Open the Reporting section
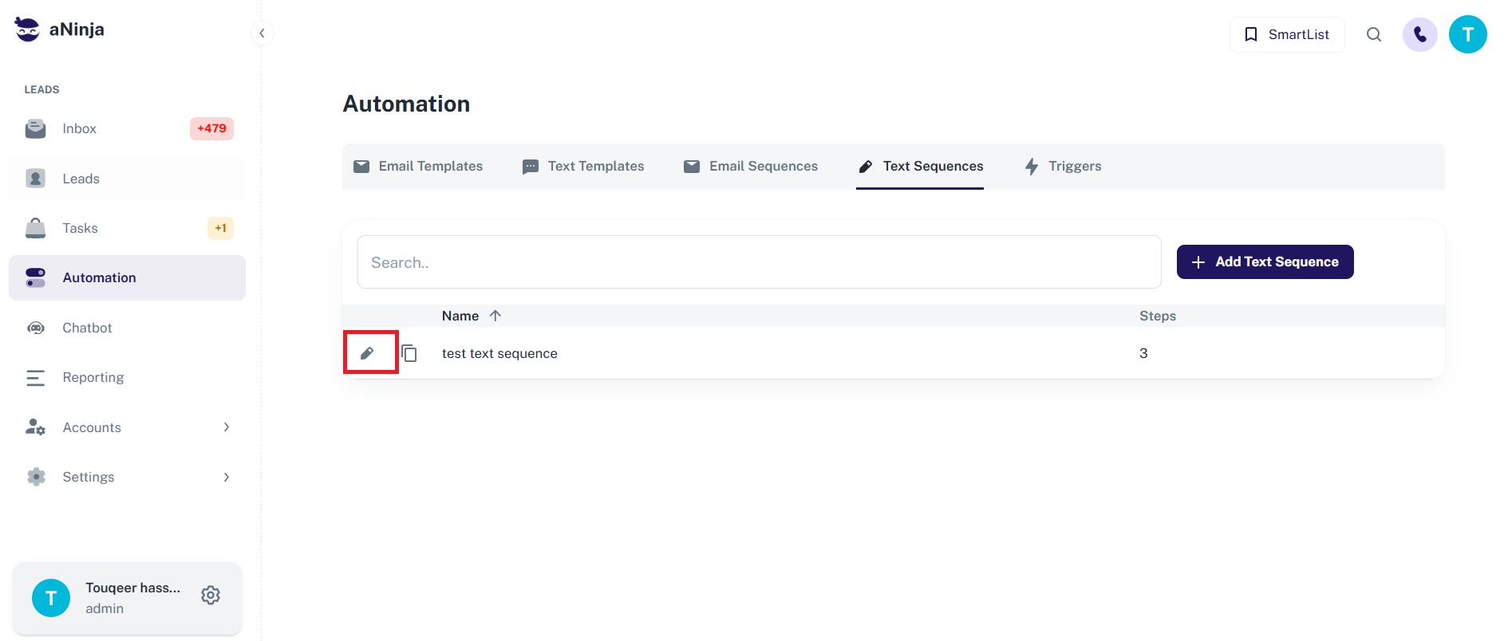The height and width of the screenshot is (641, 1508). (x=93, y=377)
